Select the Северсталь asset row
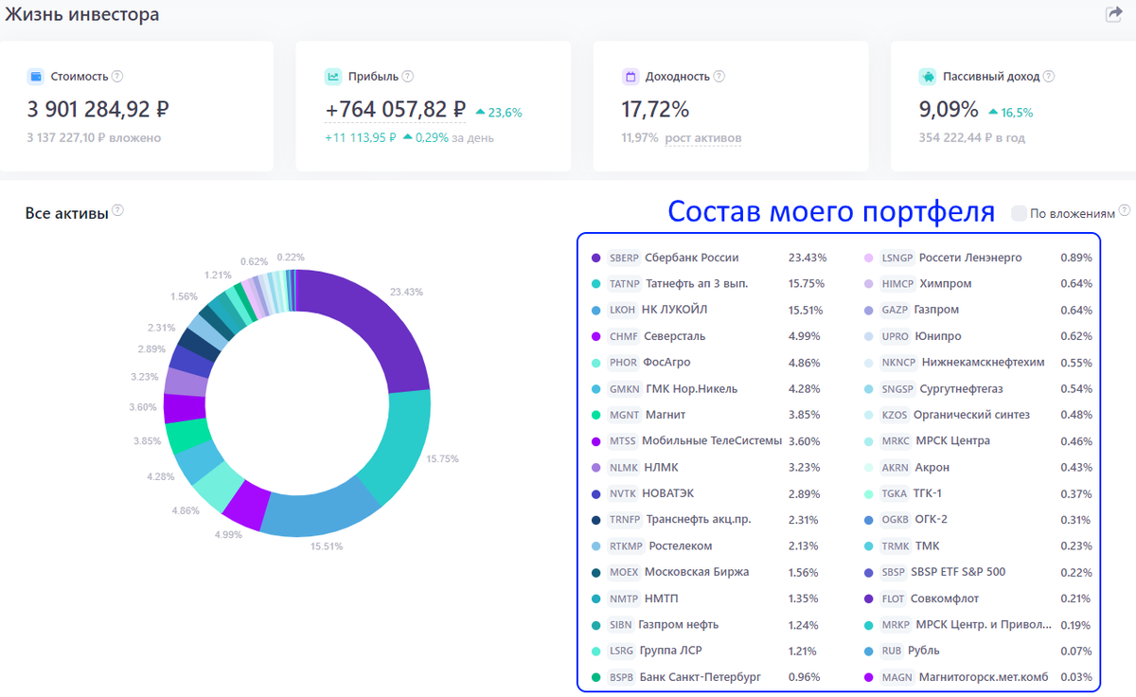The image size is (1136, 697). point(708,336)
